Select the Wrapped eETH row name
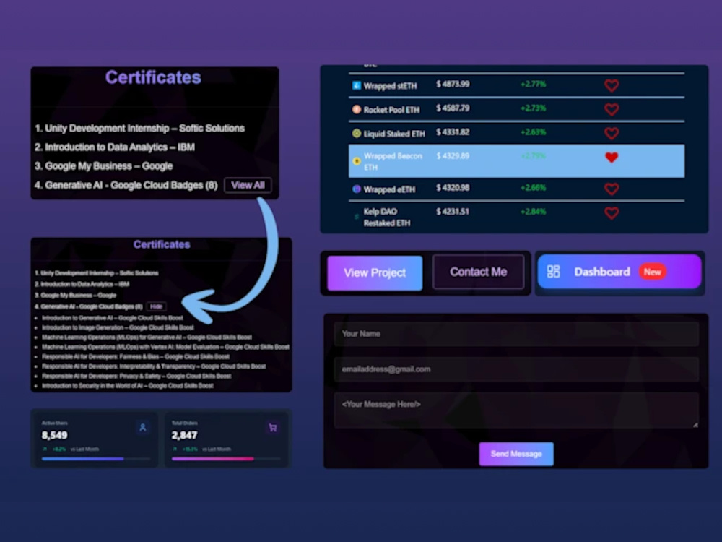The width and height of the screenshot is (722, 542). [x=389, y=189]
